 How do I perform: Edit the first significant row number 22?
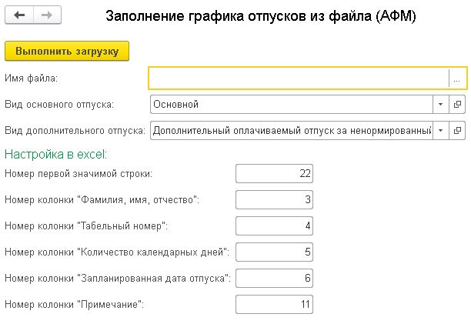pos(275,174)
